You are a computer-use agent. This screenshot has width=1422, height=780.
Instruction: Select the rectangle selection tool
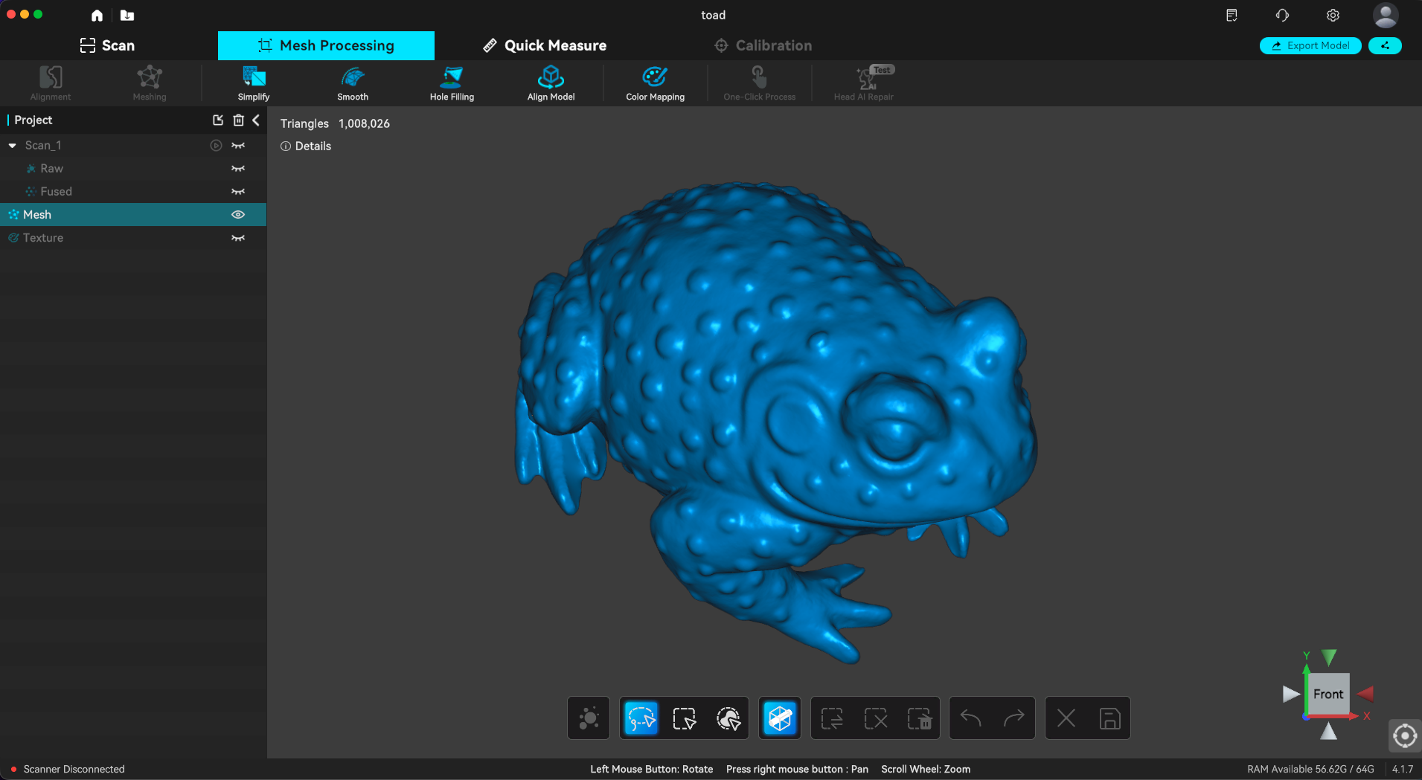[684, 718]
